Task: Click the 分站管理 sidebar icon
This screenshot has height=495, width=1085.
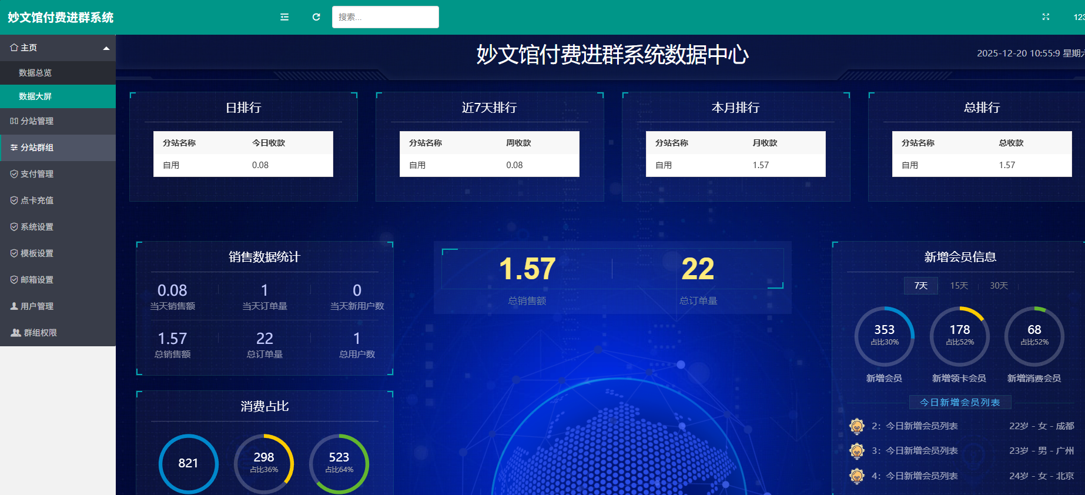Action: click(x=14, y=121)
